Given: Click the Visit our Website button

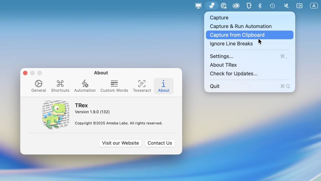Looking at the screenshot, I should click(x=120, y=143).
